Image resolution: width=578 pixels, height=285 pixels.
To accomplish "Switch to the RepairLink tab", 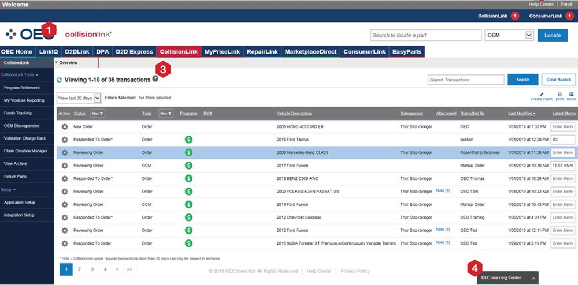I will pyautogui.click(x=262, y=52).
